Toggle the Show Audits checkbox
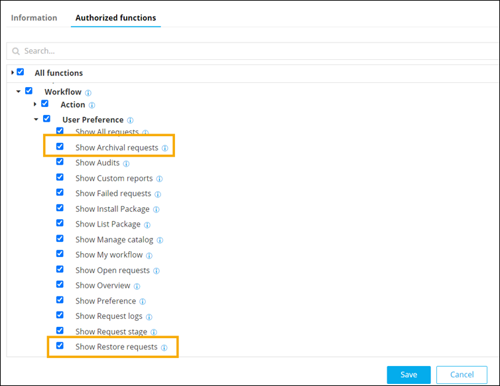Viewport: 500px width, 386px height. point(60,161)
